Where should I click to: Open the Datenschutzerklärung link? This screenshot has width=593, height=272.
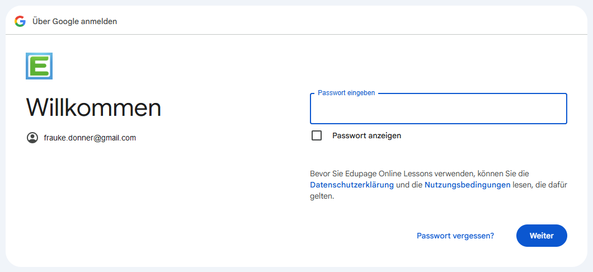[x=352, y=185]
